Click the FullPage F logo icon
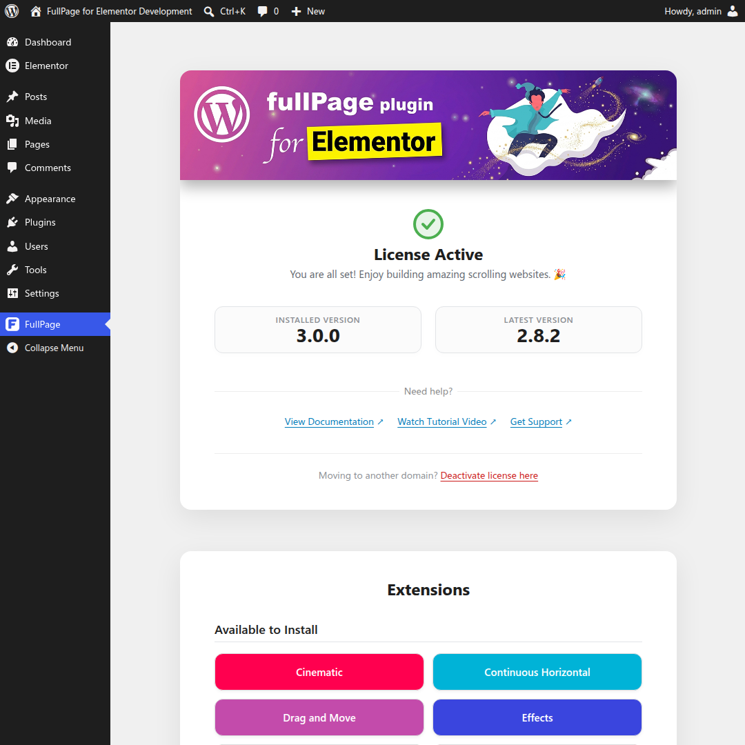Screen dimensions: 745x745 tap(12, 324)
